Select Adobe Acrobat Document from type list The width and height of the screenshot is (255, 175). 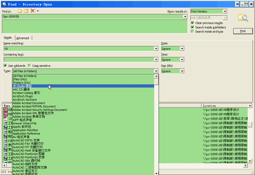click(x=29, y=103)
